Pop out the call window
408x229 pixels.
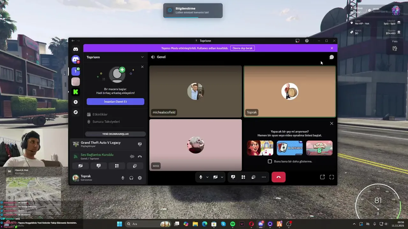[322, 177]
